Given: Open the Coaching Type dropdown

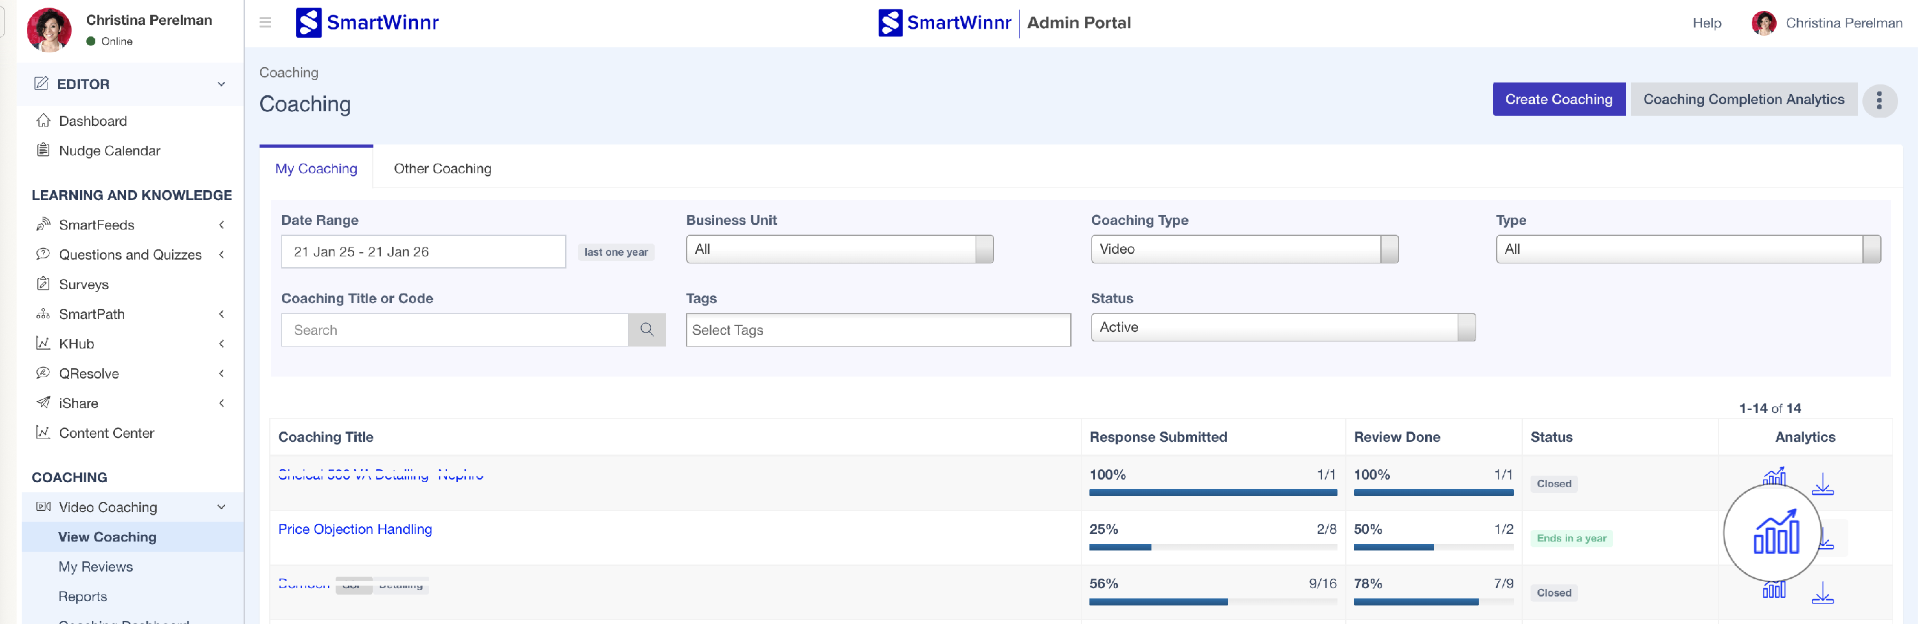Looking at the screenshot, I should [1244, 249].
